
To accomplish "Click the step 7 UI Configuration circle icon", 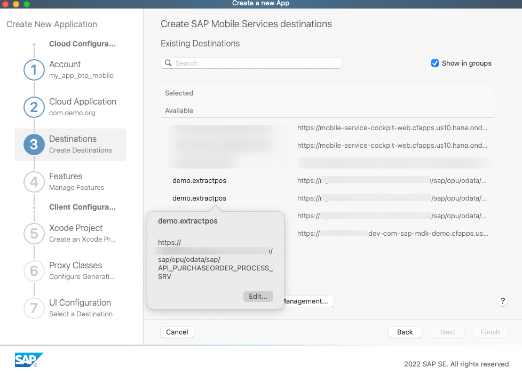I will [34, 308].
